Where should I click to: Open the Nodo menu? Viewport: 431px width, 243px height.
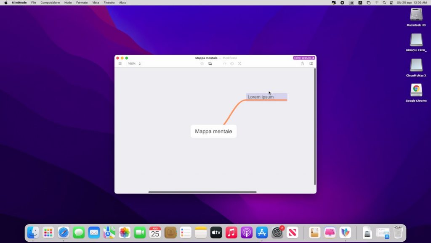(68, 3)
